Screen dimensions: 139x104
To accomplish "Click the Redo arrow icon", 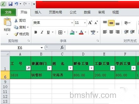I will coord(25,4).
